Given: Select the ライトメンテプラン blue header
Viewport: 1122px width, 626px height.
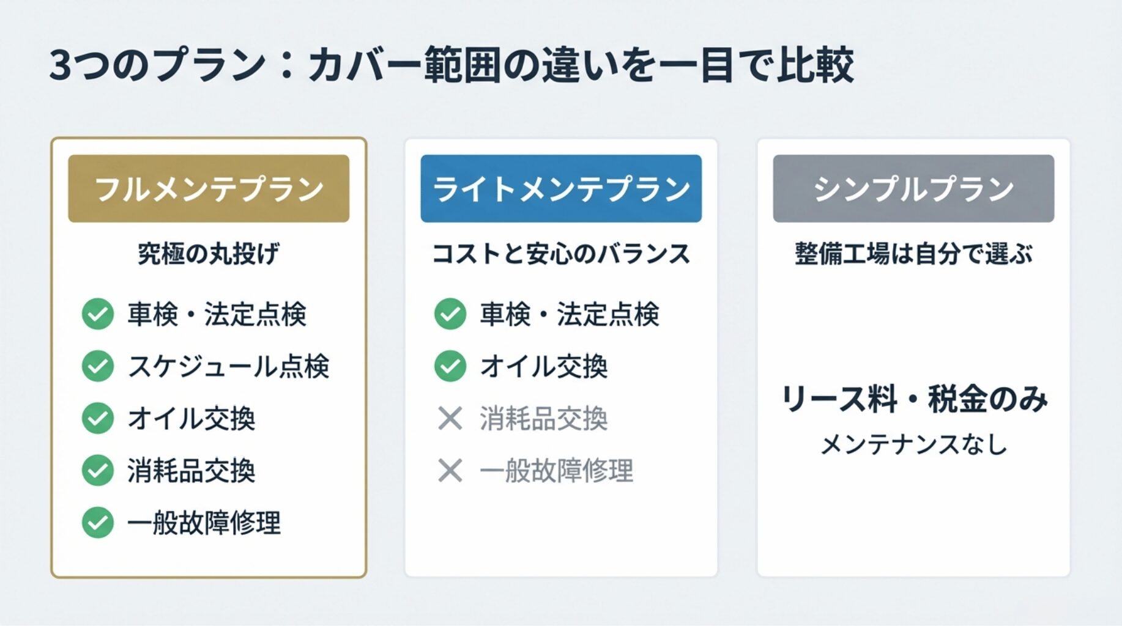Looking at the screenshot, I should [561, 188].
